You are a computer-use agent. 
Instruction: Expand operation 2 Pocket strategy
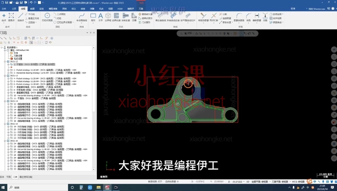pos(8,70)
